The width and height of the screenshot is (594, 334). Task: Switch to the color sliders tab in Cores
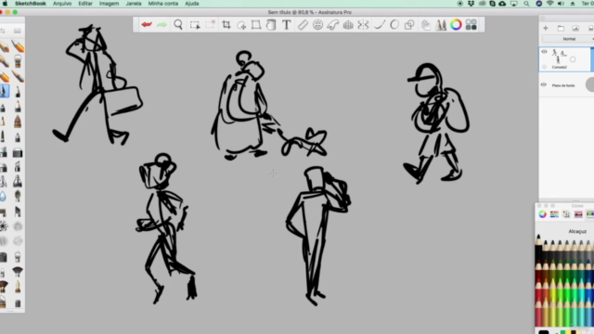[x=554, y=214]
